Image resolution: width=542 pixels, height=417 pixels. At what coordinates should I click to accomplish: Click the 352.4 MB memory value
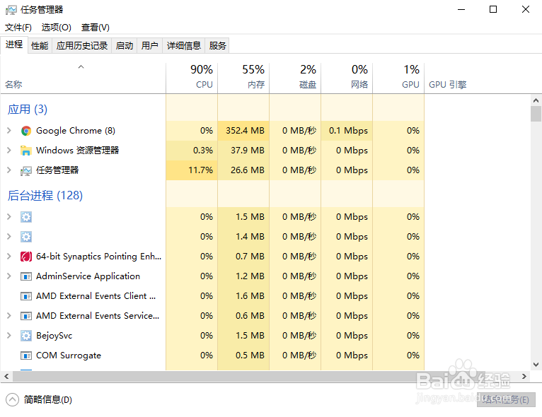245,131
